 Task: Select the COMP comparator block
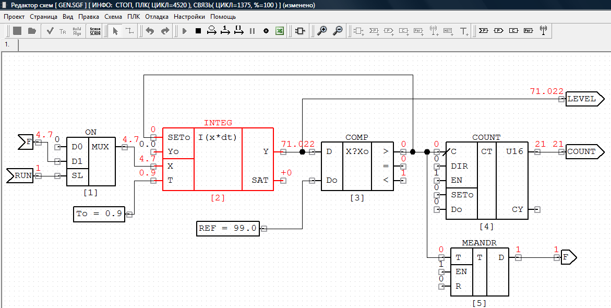click(x=357, y=166)
